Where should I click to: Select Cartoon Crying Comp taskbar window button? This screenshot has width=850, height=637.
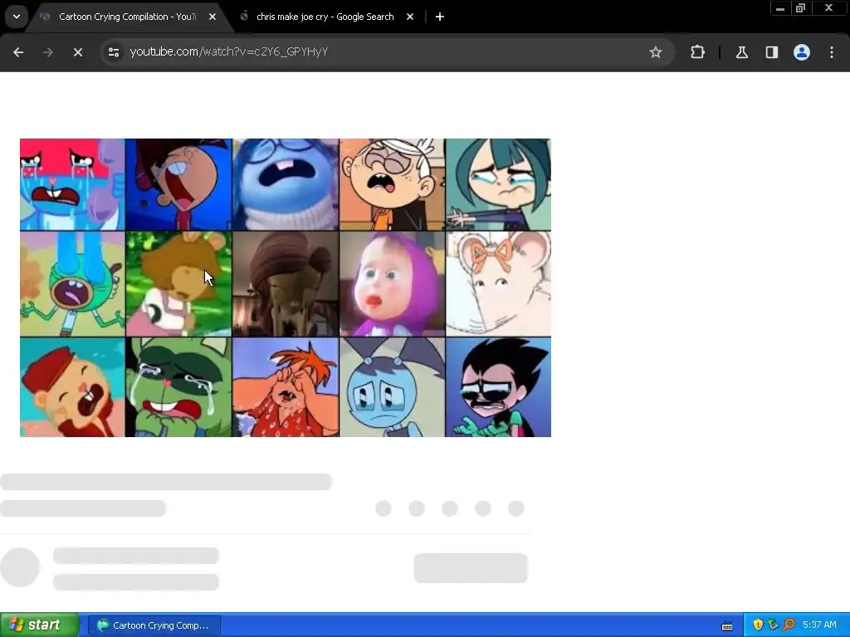pyautogui.click(x=154, y=625)
